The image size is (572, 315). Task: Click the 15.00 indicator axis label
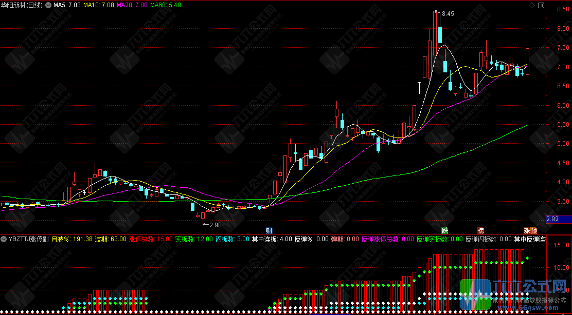click(561, 245)
